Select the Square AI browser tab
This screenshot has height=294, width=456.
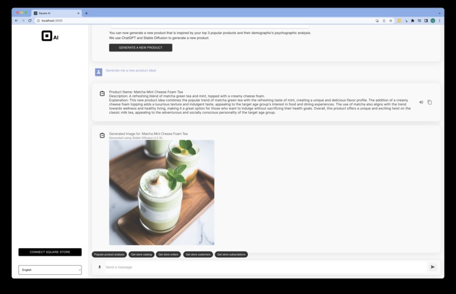point(57,13)
